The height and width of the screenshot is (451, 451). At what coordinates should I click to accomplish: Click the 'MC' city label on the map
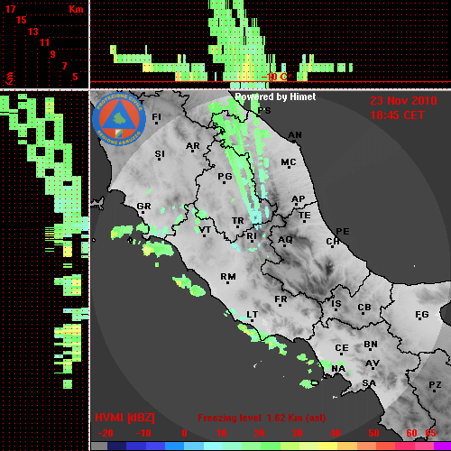[289, 162]
